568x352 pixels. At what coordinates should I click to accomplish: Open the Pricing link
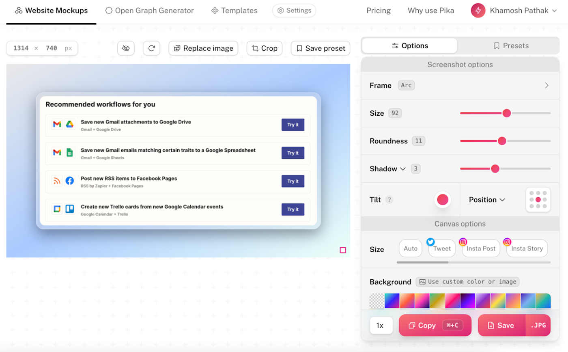[x=379, y=11]
